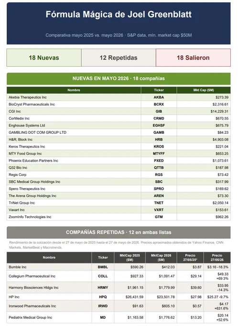The height and width of the screenshot is (326, 239).
Task: Click the ticker 'BCRX'
Action: [159, 105]
